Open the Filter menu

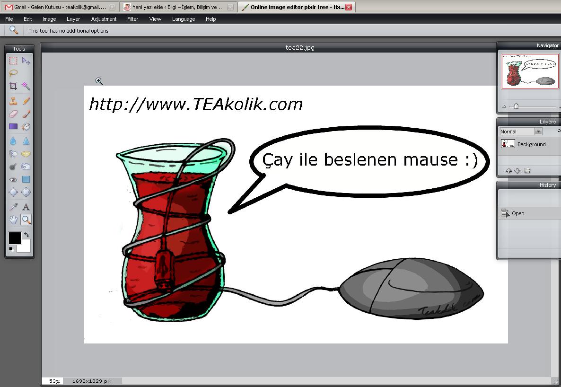click(x=132, y=19)
